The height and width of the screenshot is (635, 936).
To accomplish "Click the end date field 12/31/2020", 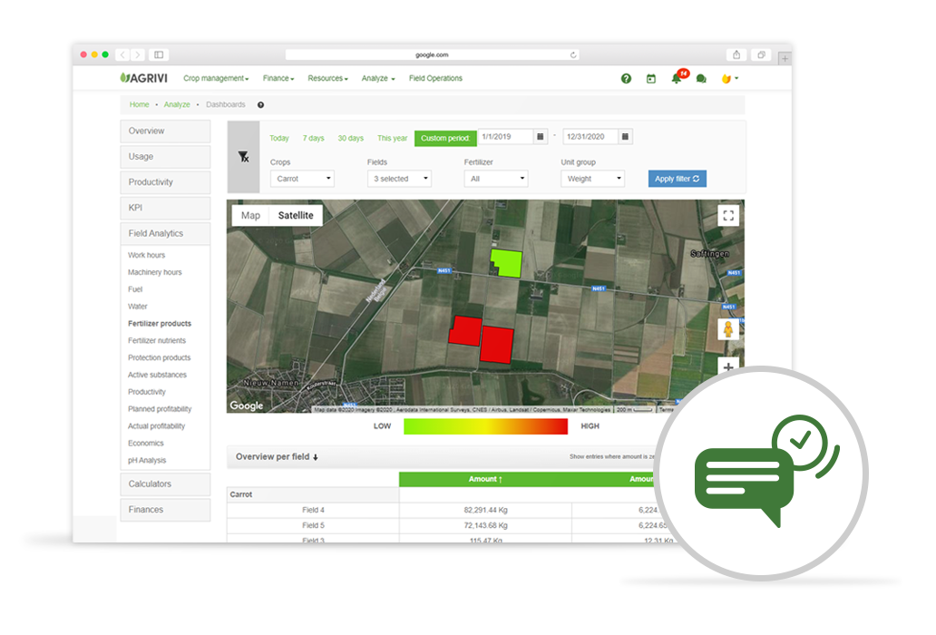I will 590,137.
